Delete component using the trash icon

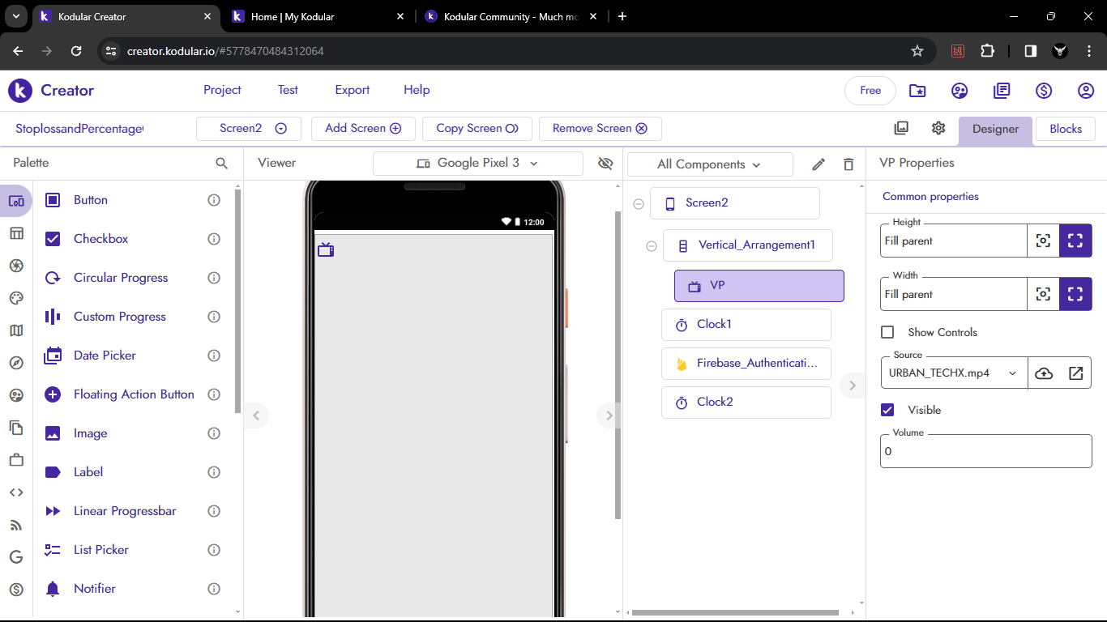pos(848,164)
